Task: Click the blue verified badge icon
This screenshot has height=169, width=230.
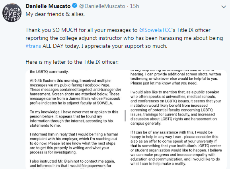Action: pos(75,6)
